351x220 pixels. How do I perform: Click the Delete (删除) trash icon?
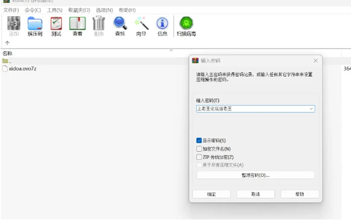click(99, 26)
